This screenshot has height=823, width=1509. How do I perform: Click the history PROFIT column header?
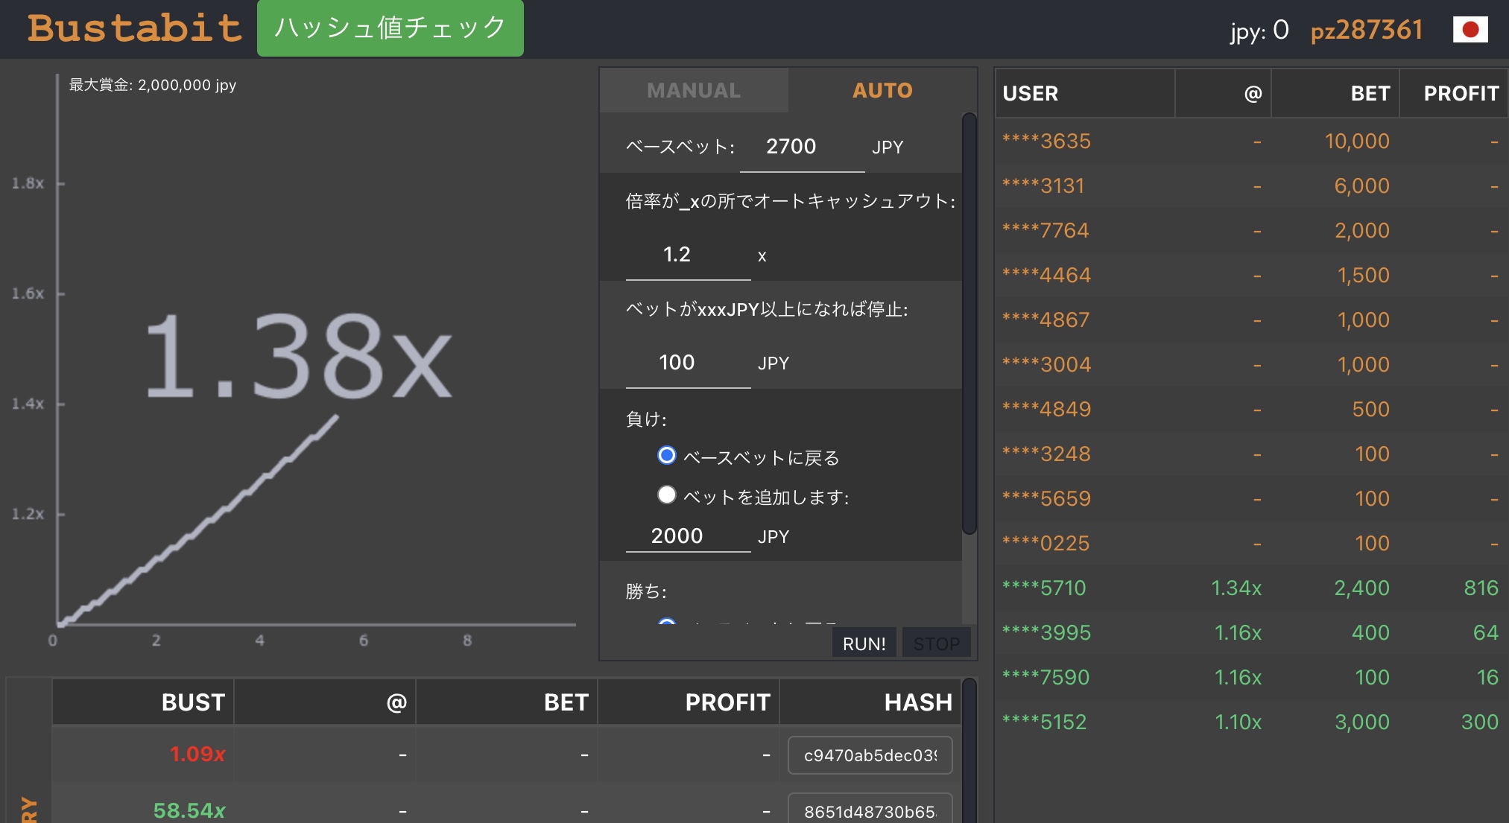pos(689,702)
